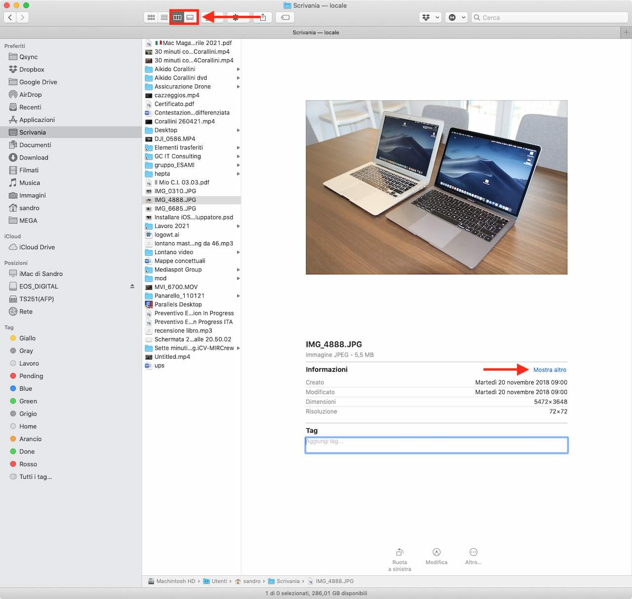The width and height of the screenshot is (632, 599).
Task: Select the column view button
Action: pyautogui.click(x=177, y=17)
